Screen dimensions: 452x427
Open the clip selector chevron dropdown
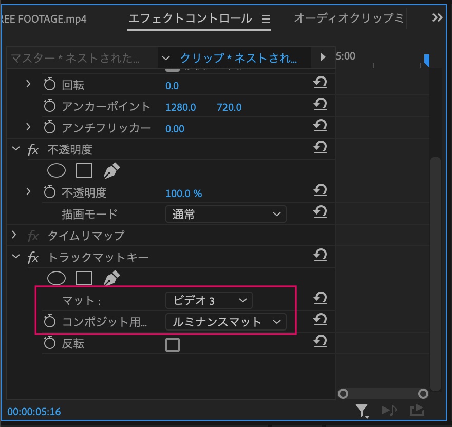click(x=166, y=58)
